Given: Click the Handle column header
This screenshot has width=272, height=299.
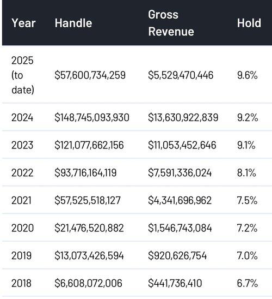Looking at the screenshot, I should (73, 23).
